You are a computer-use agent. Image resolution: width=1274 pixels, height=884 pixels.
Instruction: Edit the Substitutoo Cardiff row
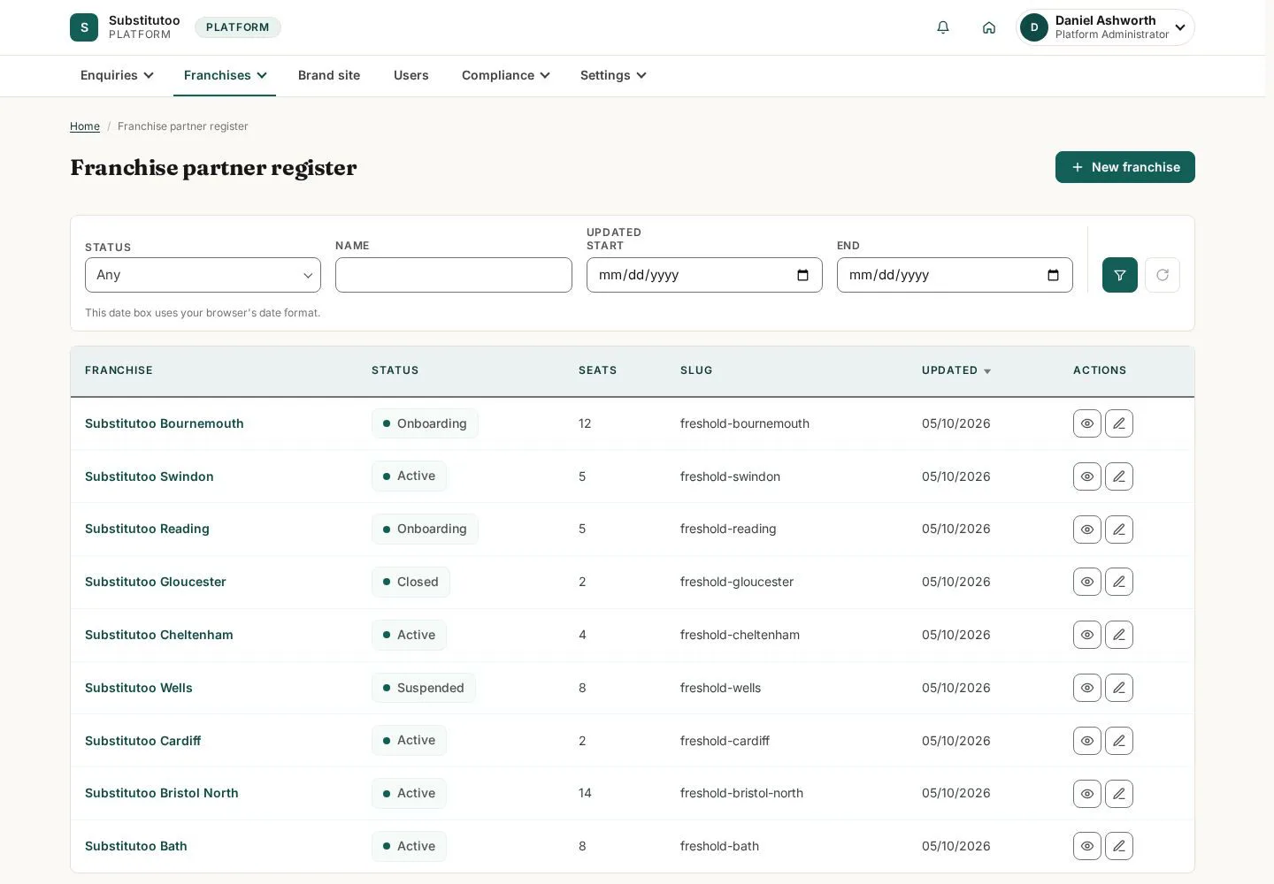point(1119,741)
